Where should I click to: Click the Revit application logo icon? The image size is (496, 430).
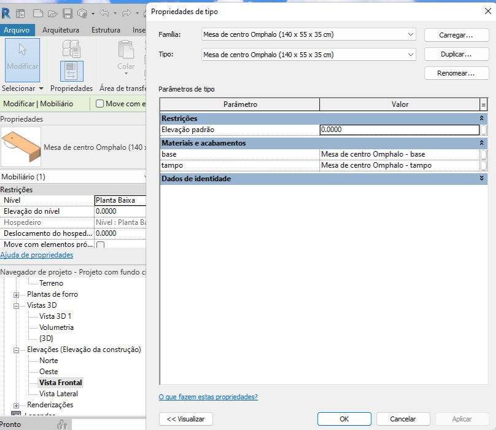pos(6,14)
